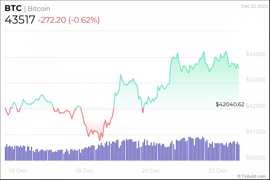Select the $44000 y-axis label
Screen dimensions: 270x180
(x=256, y=54)
